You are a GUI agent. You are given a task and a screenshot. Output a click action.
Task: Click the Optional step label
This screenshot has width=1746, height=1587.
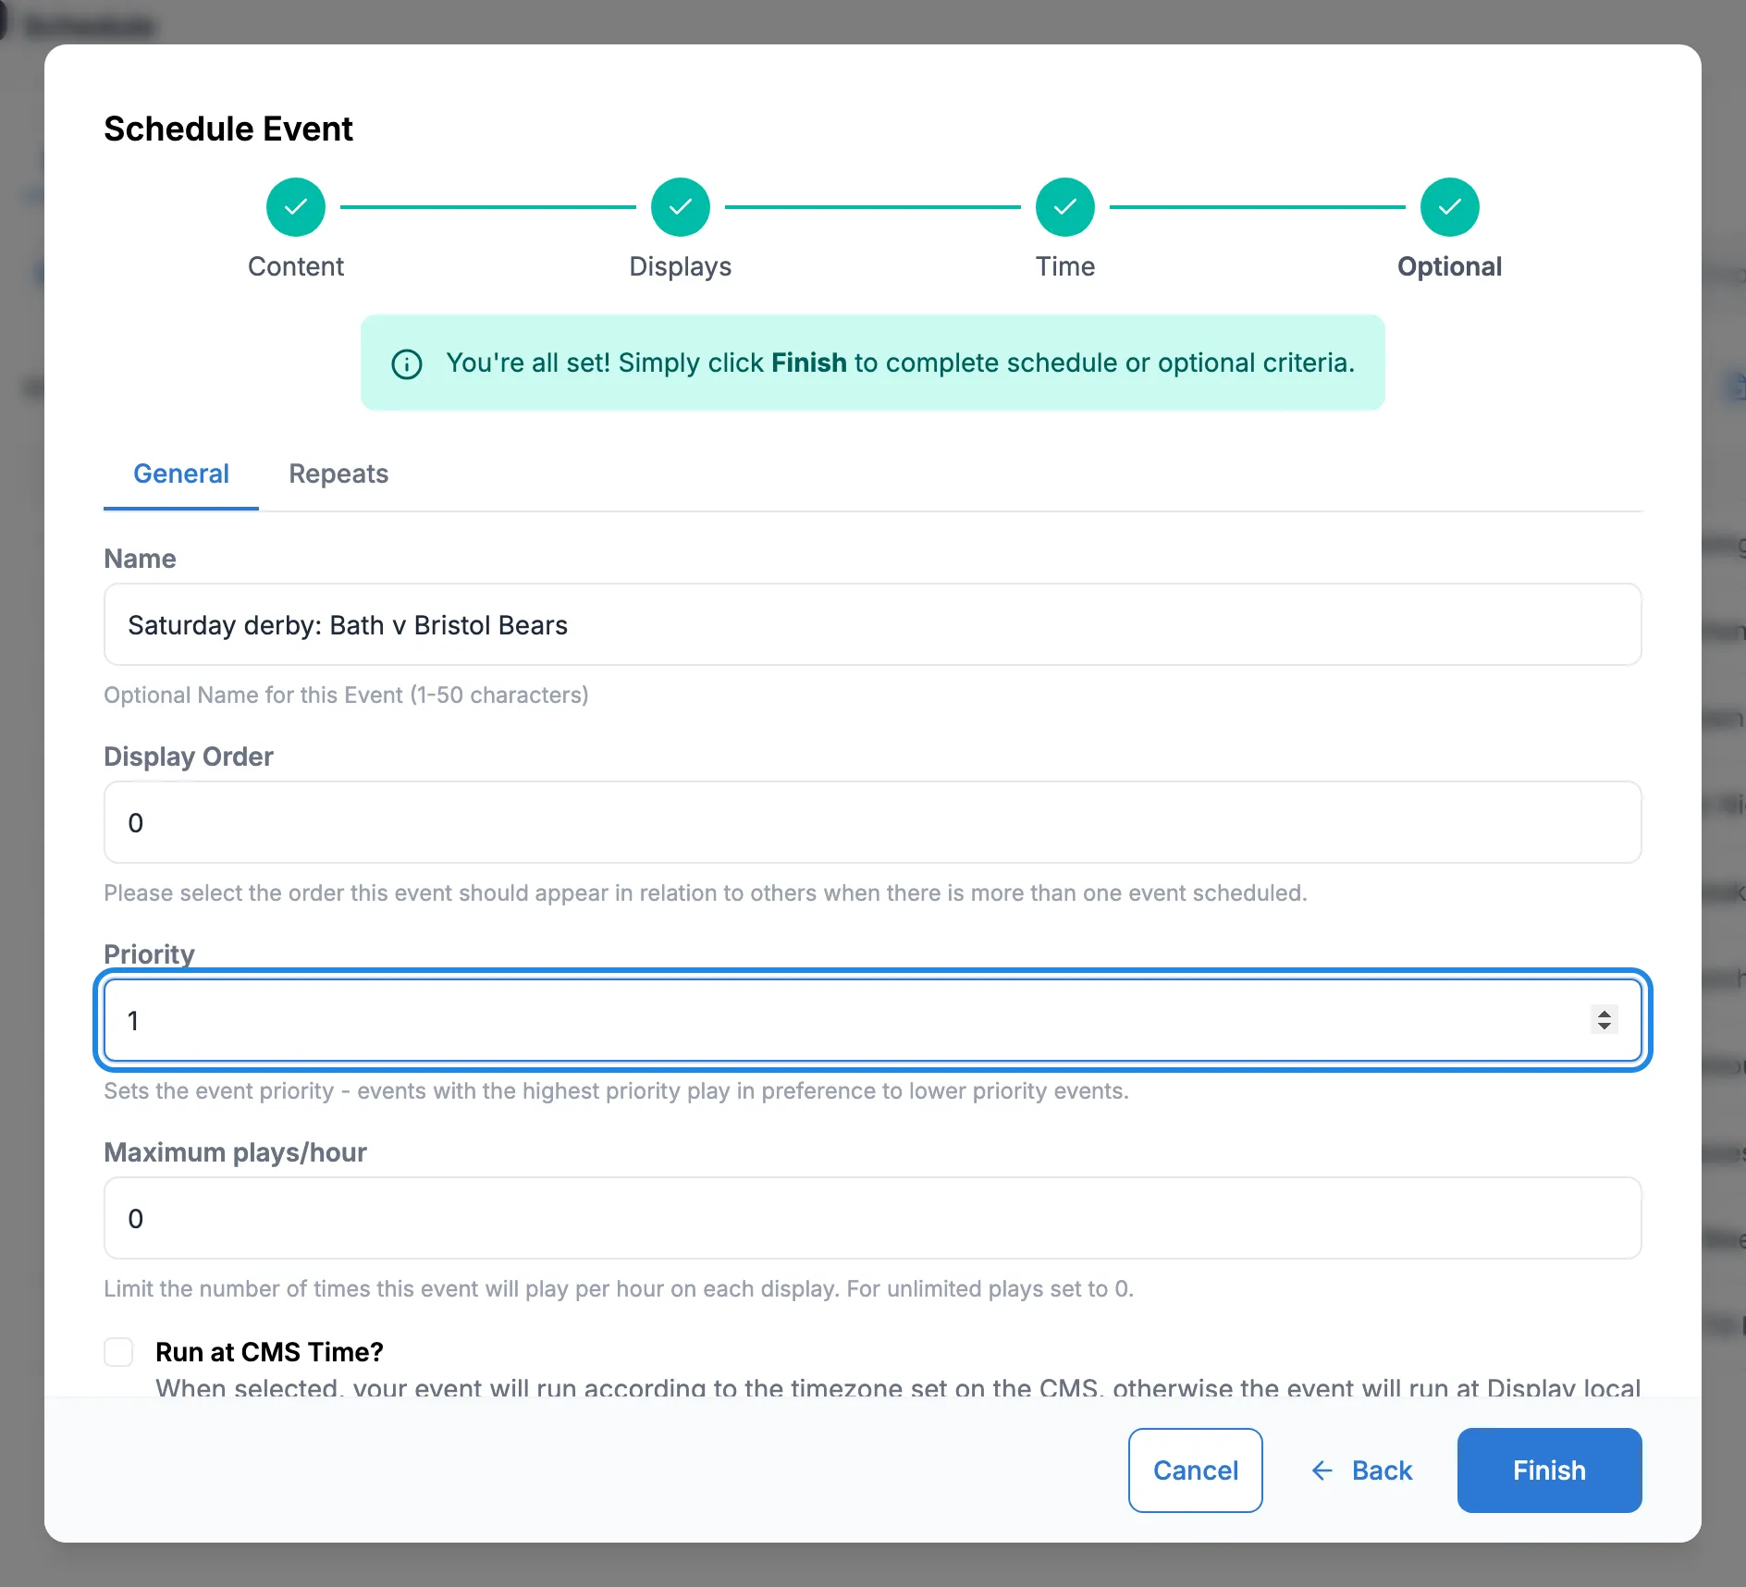[1450, 266]
